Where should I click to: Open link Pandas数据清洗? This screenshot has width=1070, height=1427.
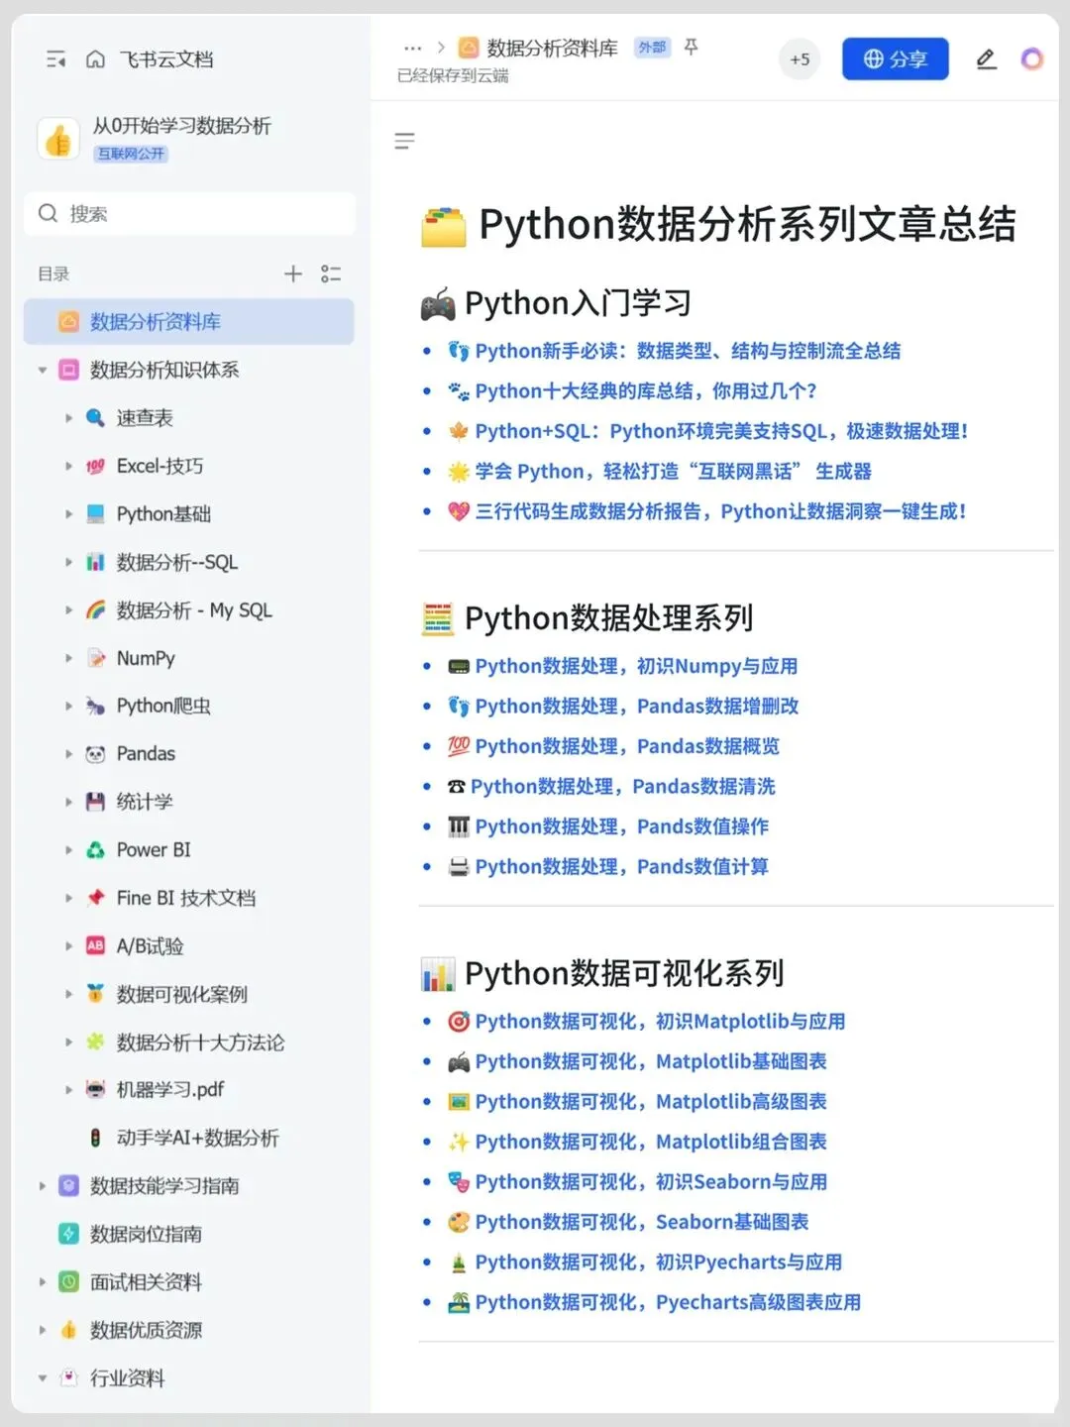[x=623, y=787]
